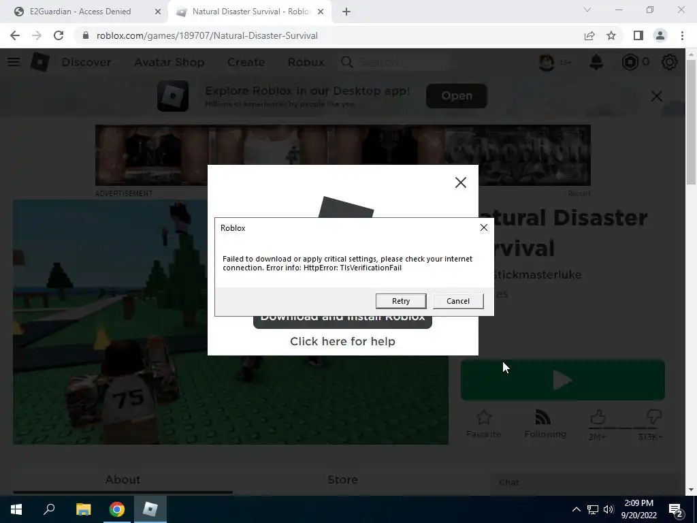The height and width of the screenshot is (523, 697).
Task: Open Windows taskbar search
Action: pos(49,509)
